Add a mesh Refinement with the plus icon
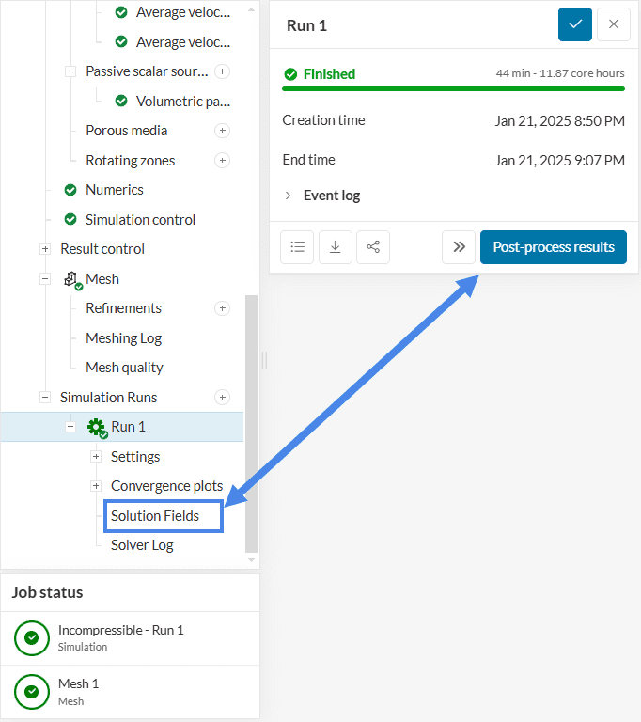 223,308
